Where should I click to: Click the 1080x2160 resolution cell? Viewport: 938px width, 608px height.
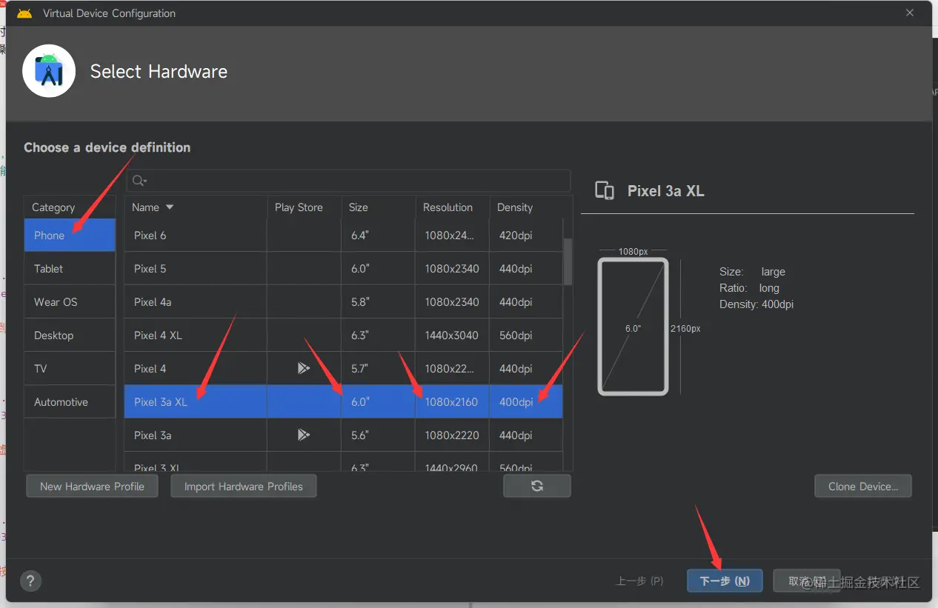tap(451, 401)
